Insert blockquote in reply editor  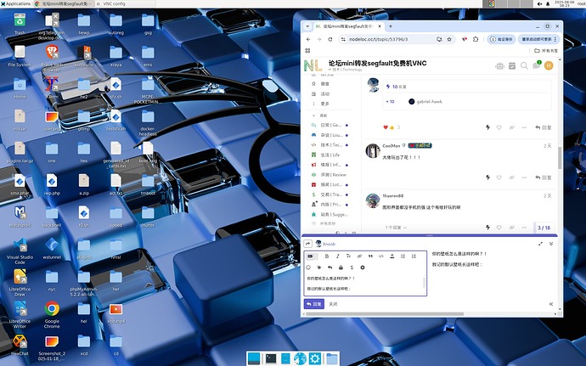click(x=370, y=256)
